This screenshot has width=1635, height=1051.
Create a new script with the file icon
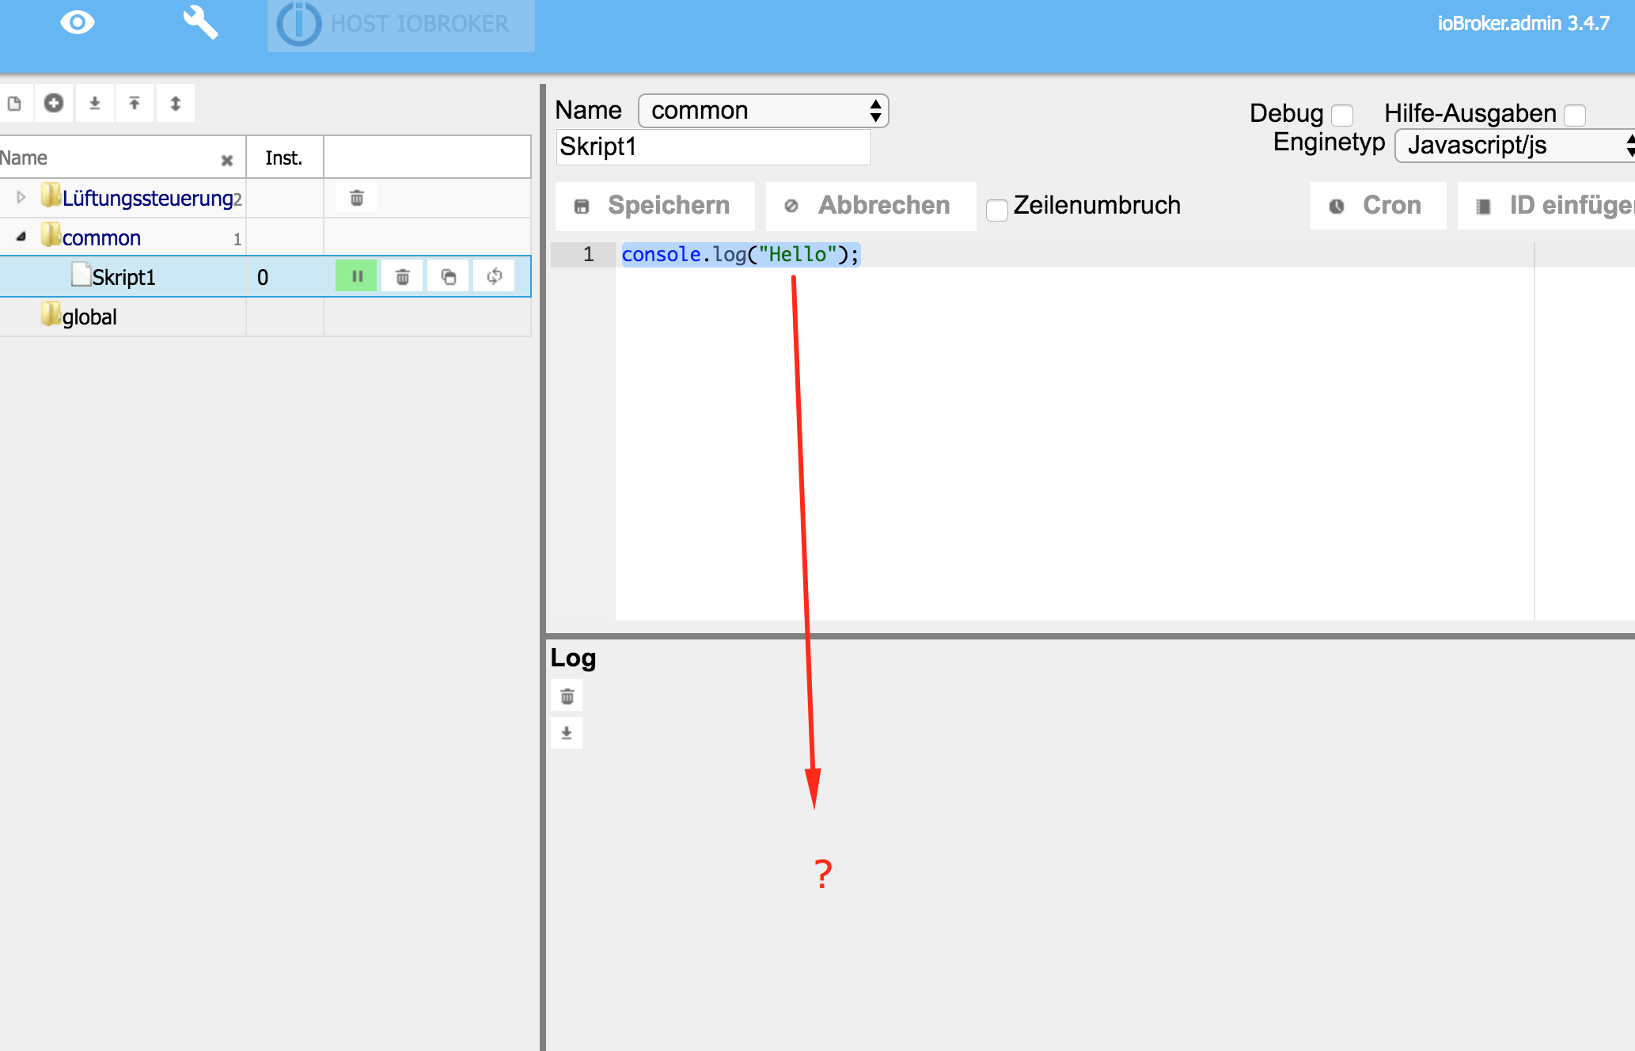click(14, 103)
